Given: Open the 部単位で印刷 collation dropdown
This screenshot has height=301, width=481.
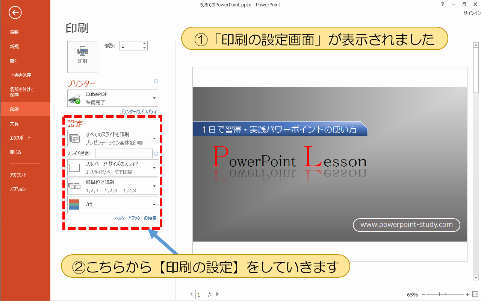Looking at the screenshot, I should click(x=113, y=186).
